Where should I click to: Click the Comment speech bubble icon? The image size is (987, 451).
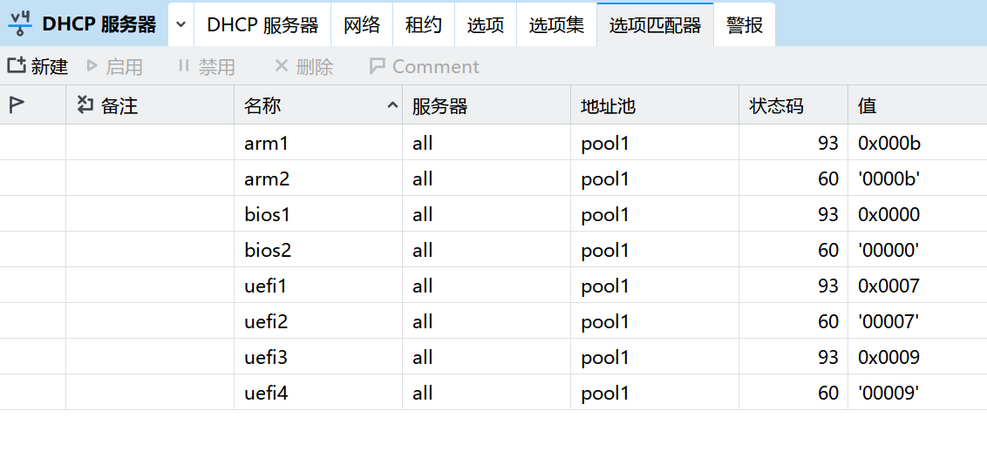point(377,66)
